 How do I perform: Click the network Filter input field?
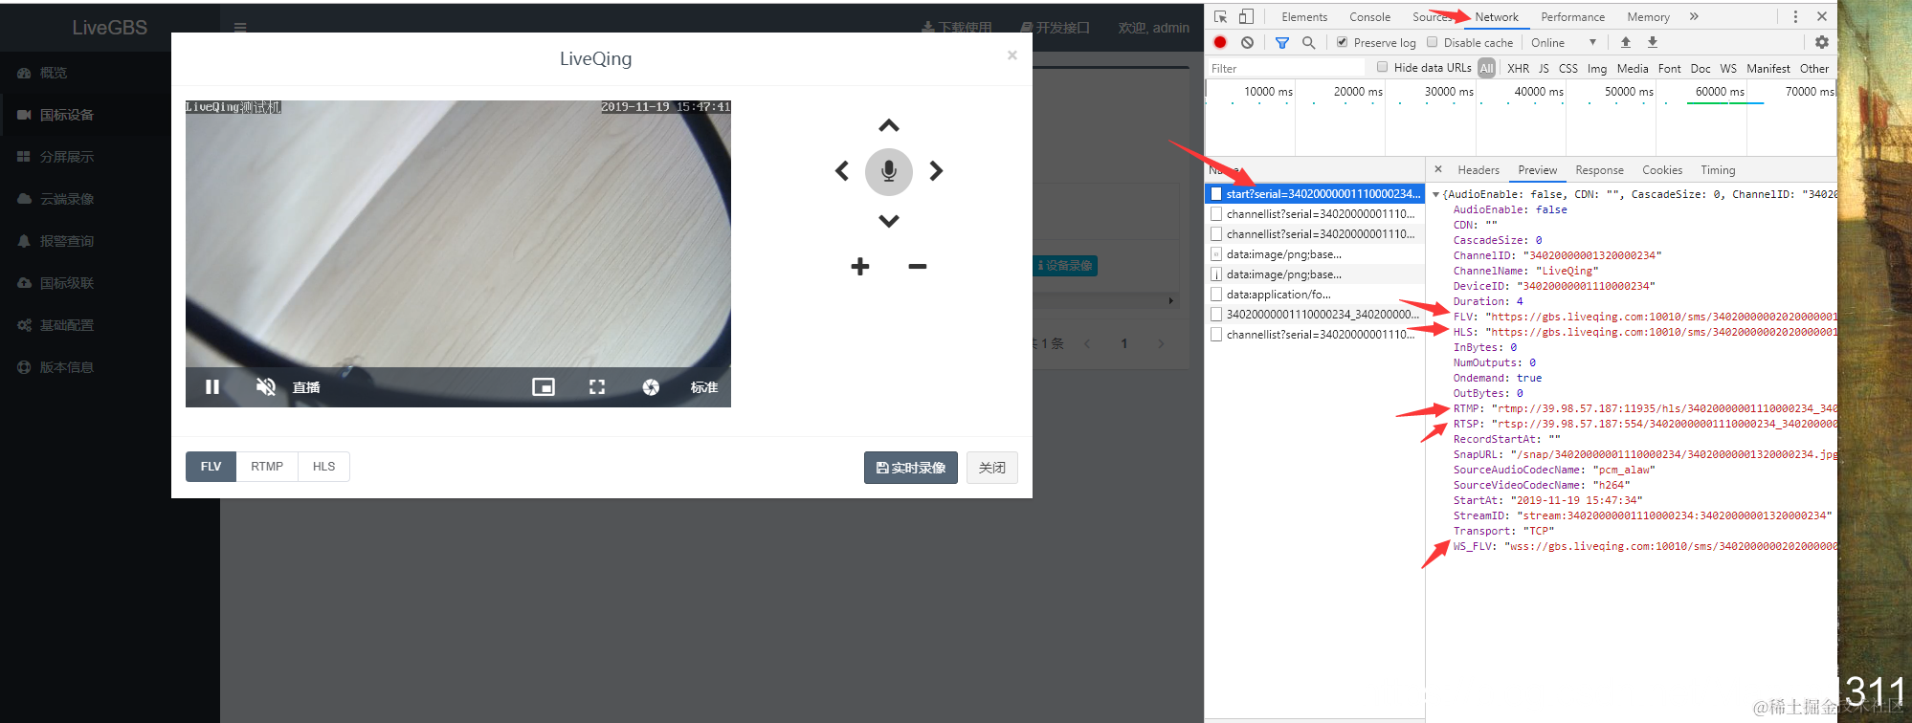1287,68
